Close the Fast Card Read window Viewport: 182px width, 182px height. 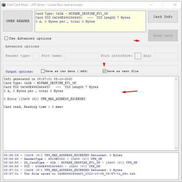[x=175, y=5]
